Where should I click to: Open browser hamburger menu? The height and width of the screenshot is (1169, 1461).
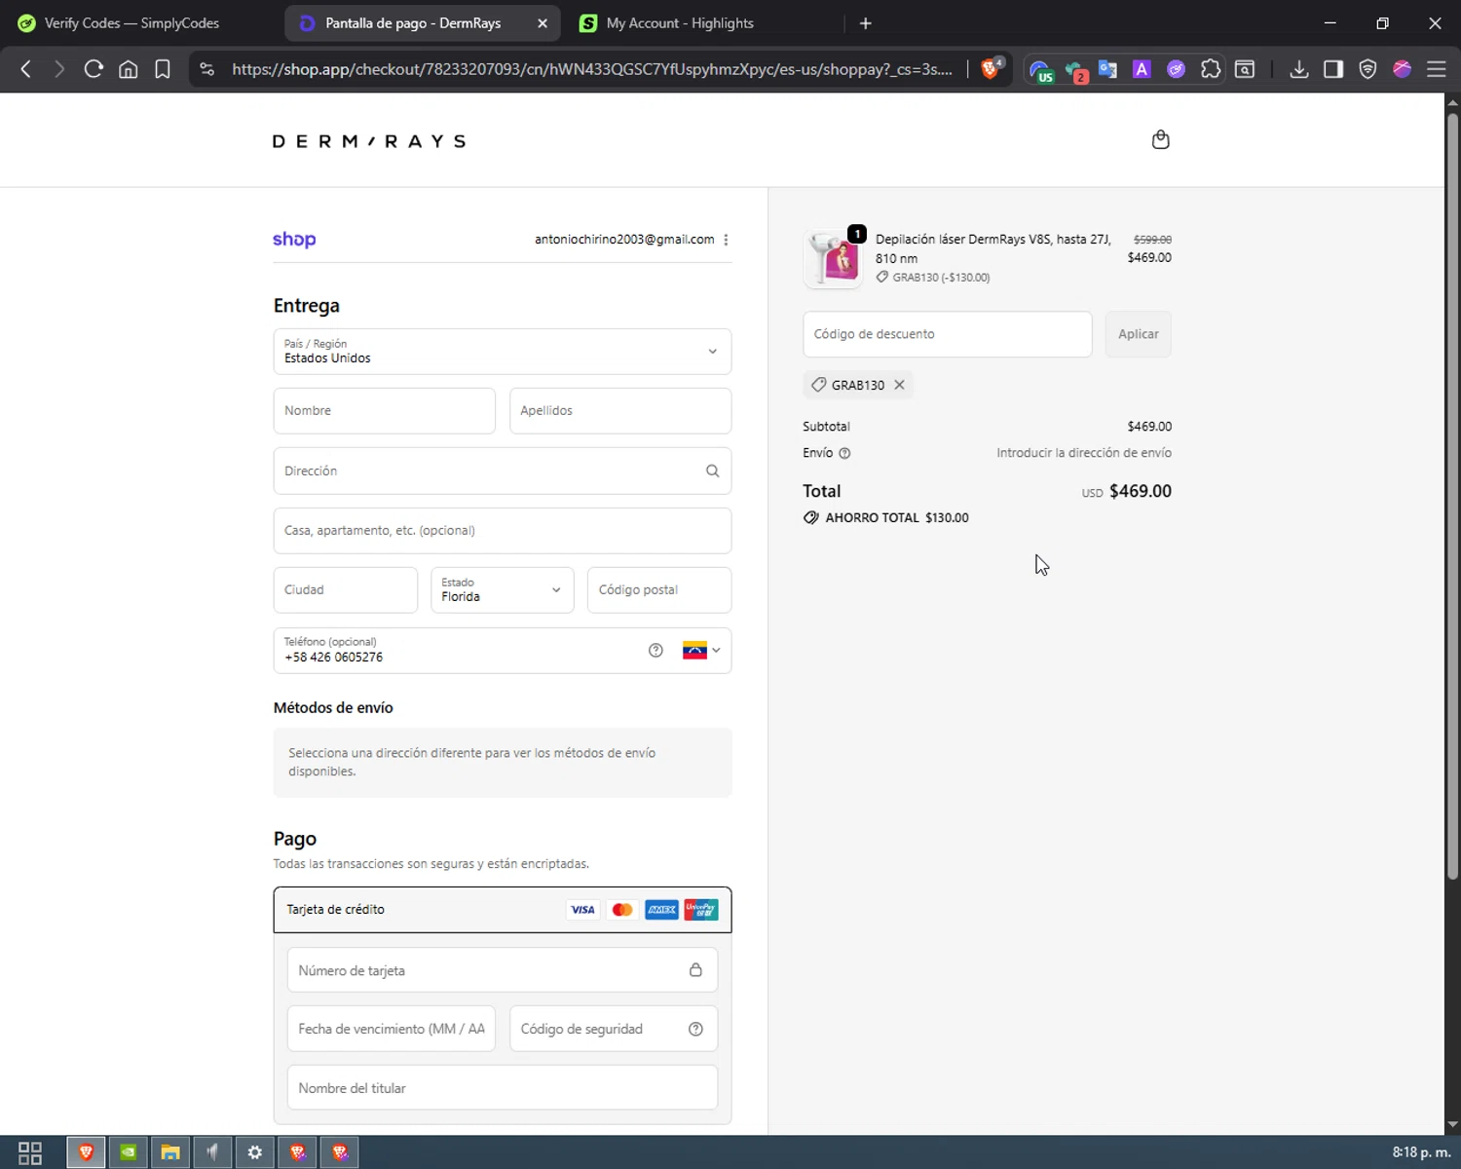coord(1437,69)
